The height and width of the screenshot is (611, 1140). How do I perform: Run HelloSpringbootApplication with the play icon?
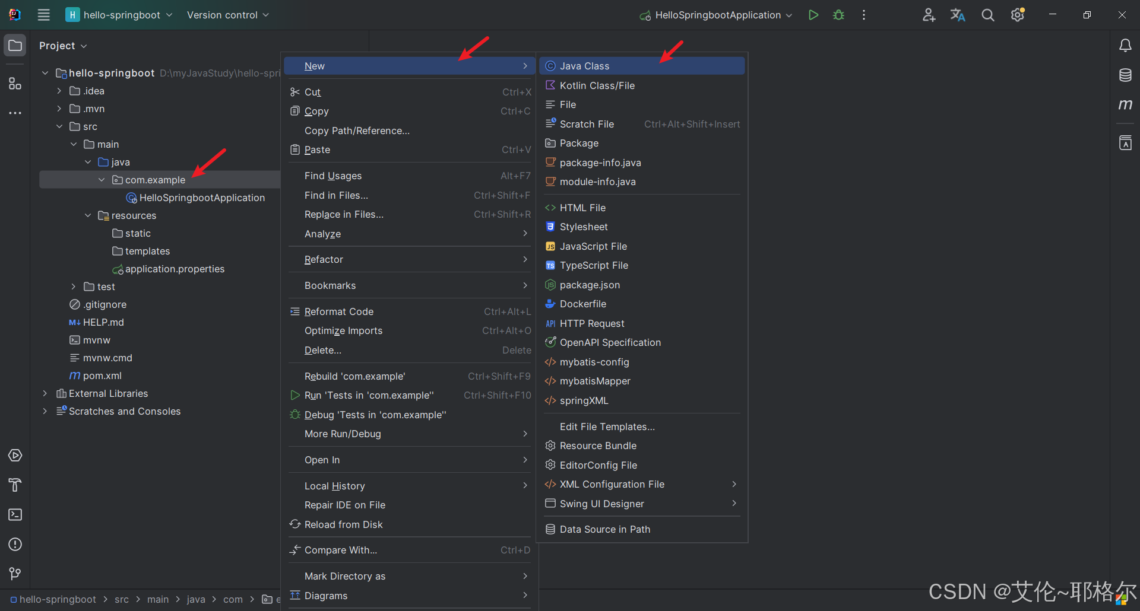coord(813,15)
